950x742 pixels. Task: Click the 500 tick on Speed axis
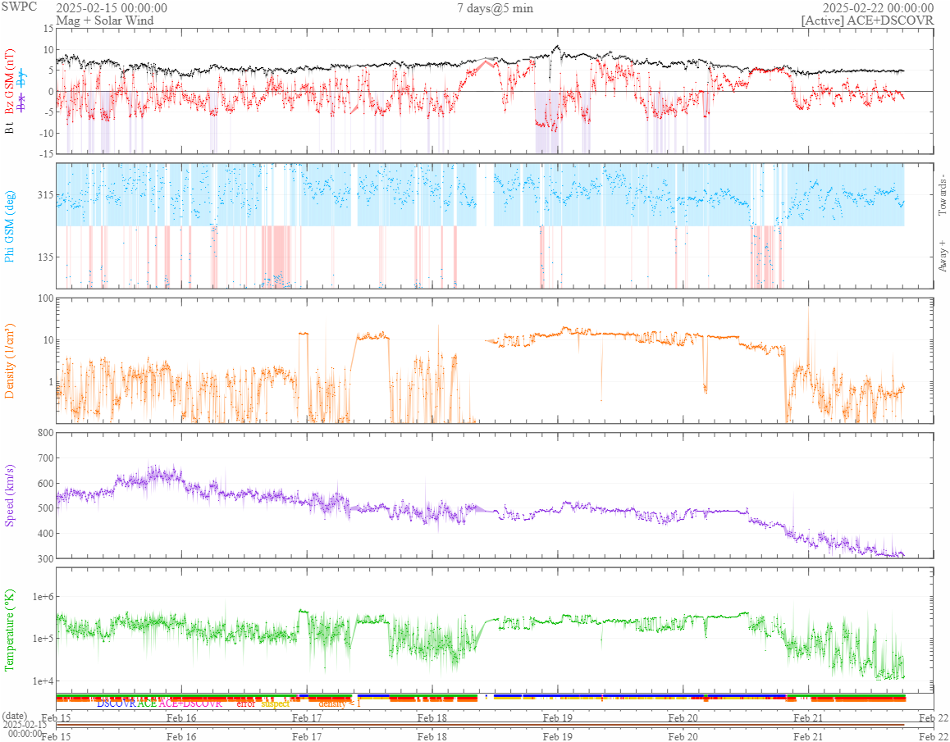click(x=44, y=509)
